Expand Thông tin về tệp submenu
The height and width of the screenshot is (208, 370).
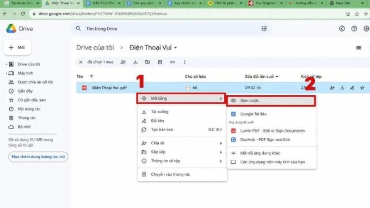tap(182, 161)
